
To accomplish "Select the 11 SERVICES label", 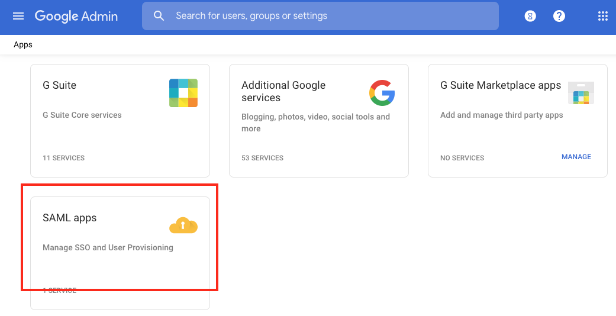I will 64,158.
